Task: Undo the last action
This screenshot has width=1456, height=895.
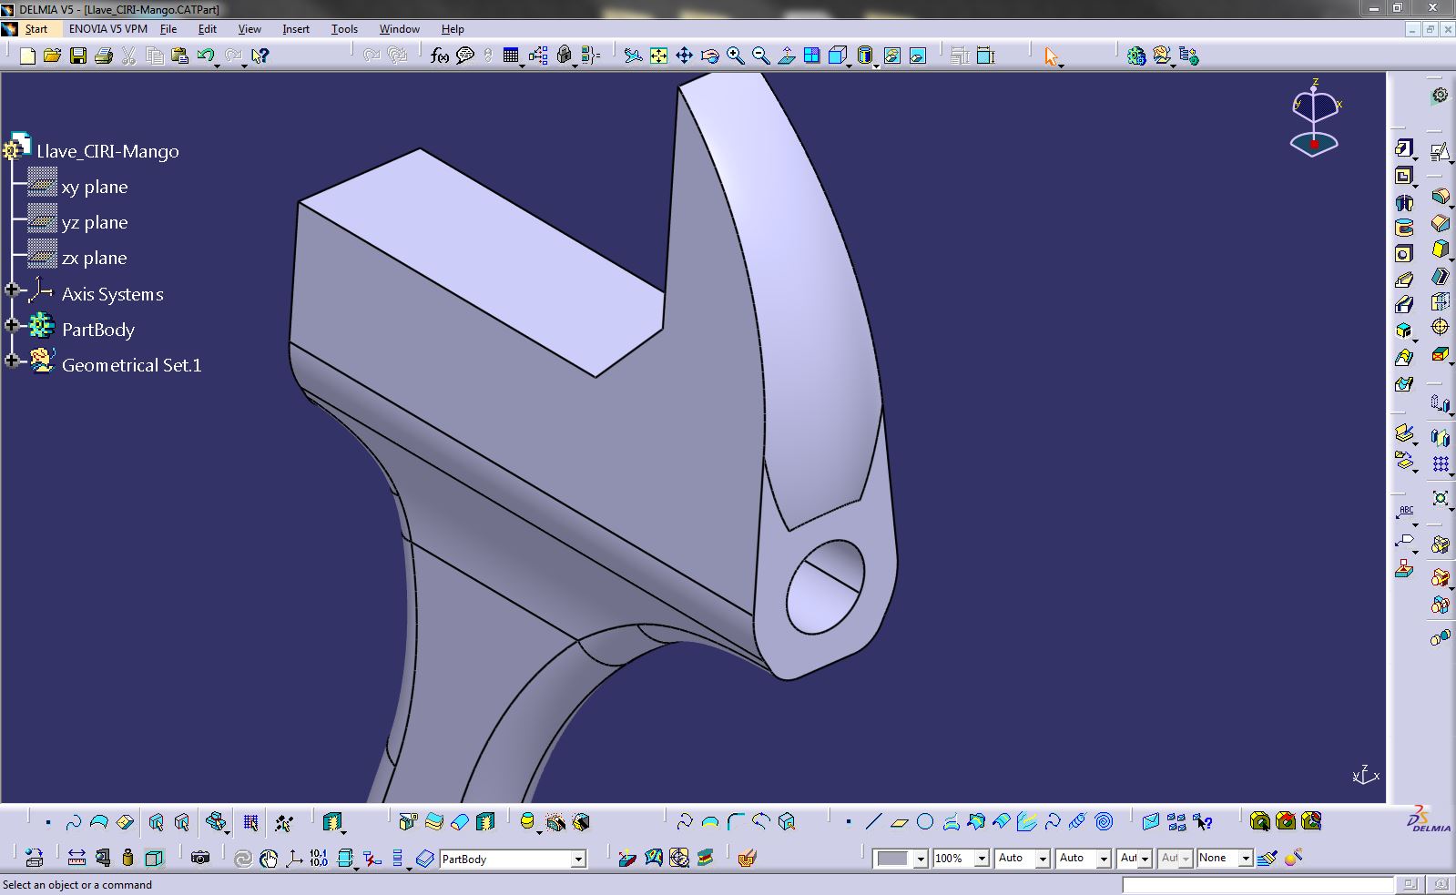Action: [206, 56]
